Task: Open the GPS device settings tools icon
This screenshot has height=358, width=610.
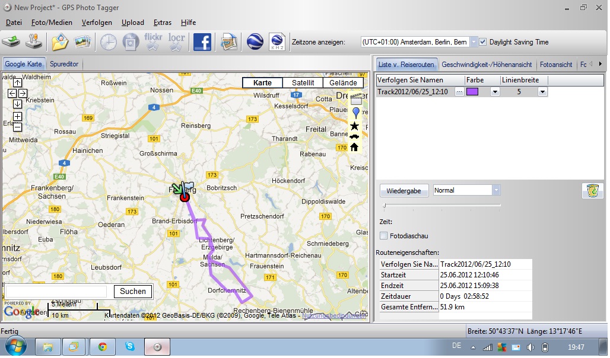Action: pos(34,41)
